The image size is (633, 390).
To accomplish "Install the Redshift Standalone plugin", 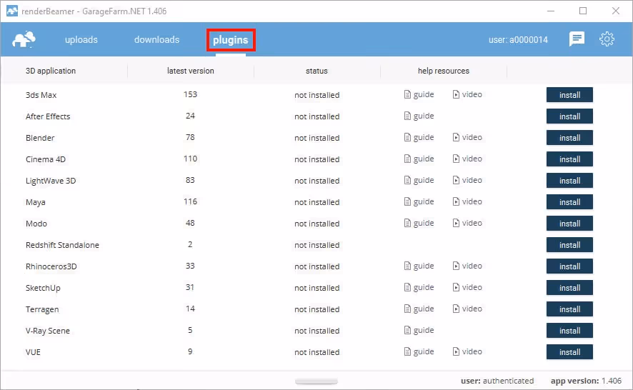I will [x=569, y=245].
